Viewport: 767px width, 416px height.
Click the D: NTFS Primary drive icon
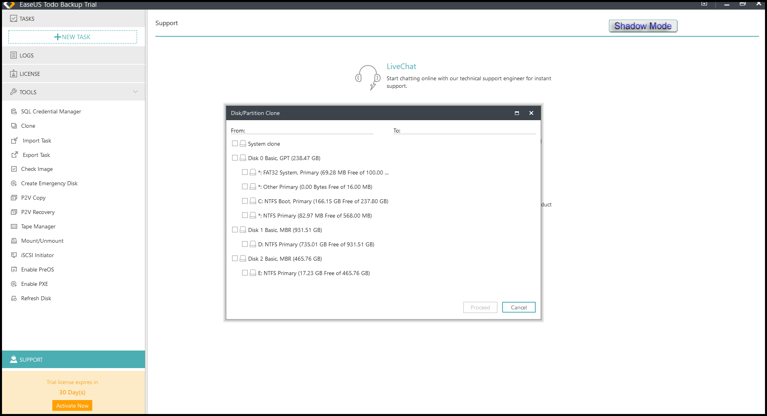[253, 244]
